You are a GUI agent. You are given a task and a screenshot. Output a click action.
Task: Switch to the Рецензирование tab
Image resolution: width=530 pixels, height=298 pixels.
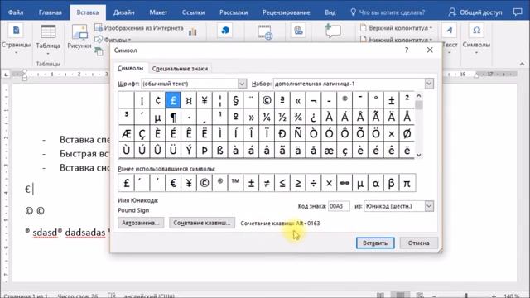click(287, 12)
